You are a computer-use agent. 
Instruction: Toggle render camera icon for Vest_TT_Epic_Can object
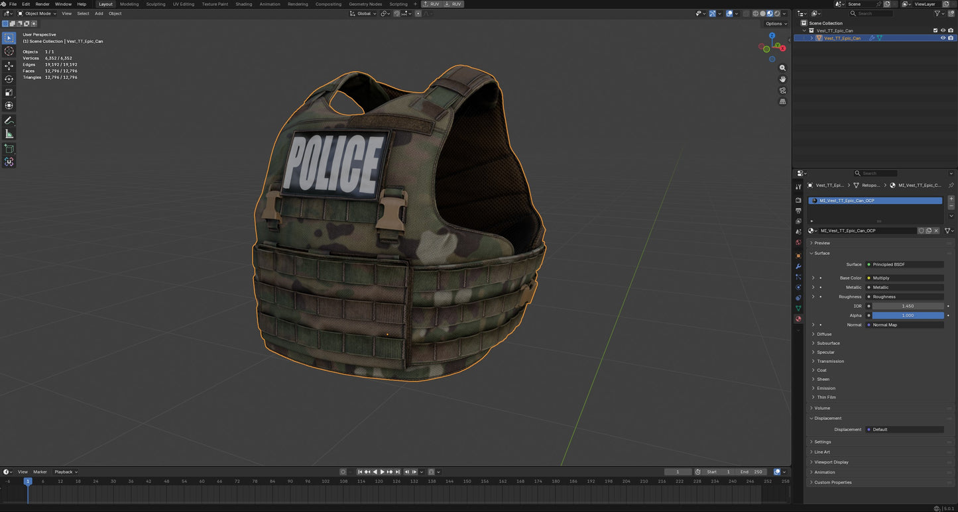pos(951,38)
